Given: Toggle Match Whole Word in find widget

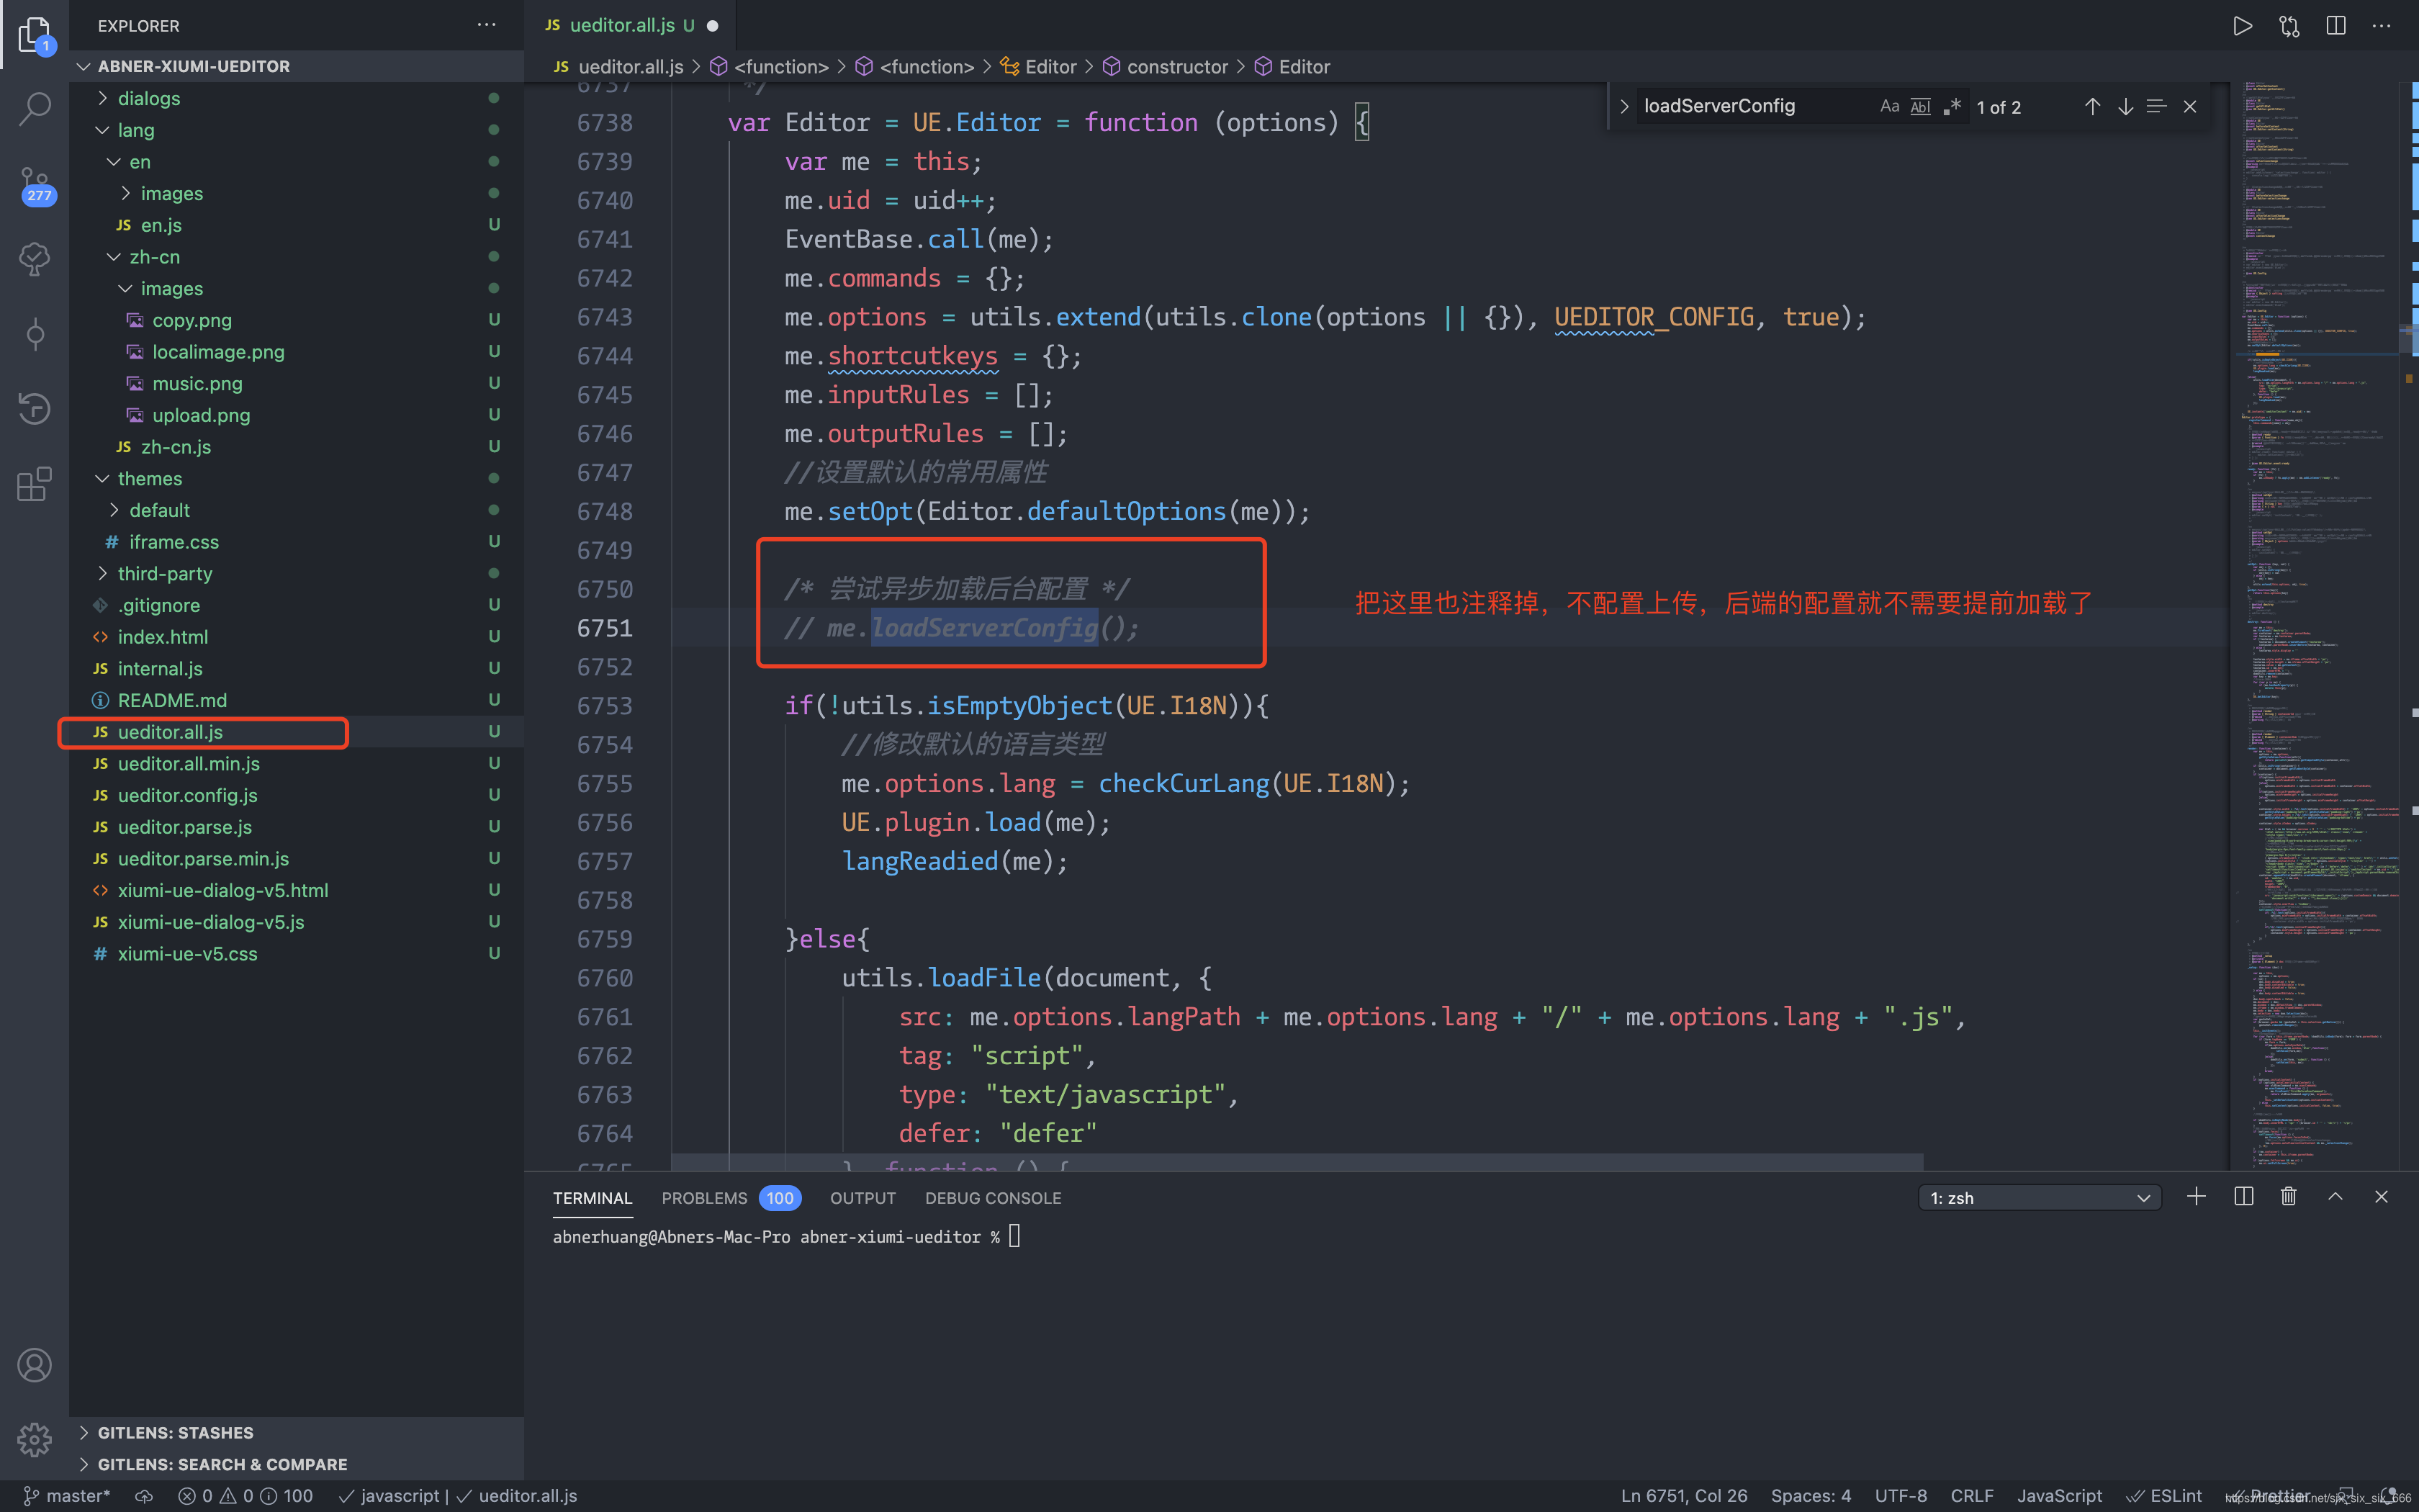Looking at the screenshot, I should (x=1920, y=106).
